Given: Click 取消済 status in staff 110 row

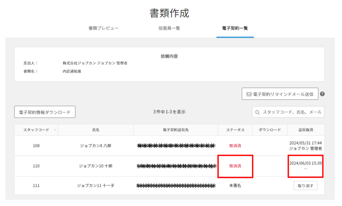Looking at the screenshot, I should (x=235, y=166).
